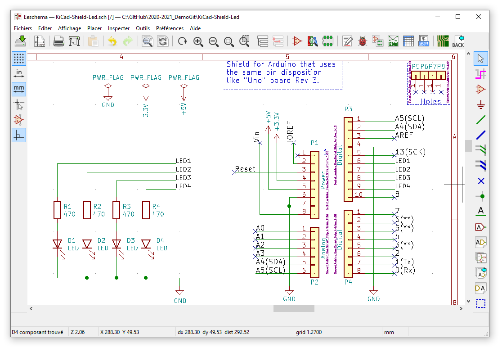Viewport: 502px width, 348px height.
Task: Open the Fichiers menu
Action: click(23, 28)
